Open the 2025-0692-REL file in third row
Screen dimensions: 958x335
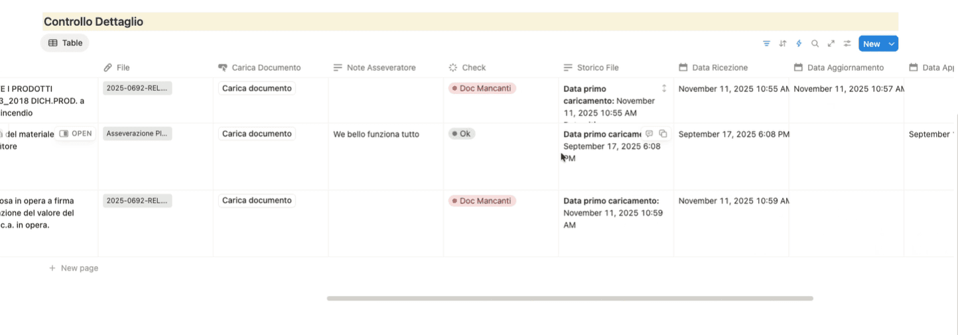pyautogui.click(x=137, y=201)
